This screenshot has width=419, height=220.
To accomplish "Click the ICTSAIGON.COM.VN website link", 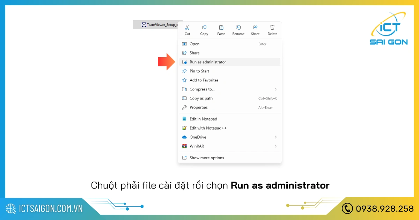I will [51, 209].
